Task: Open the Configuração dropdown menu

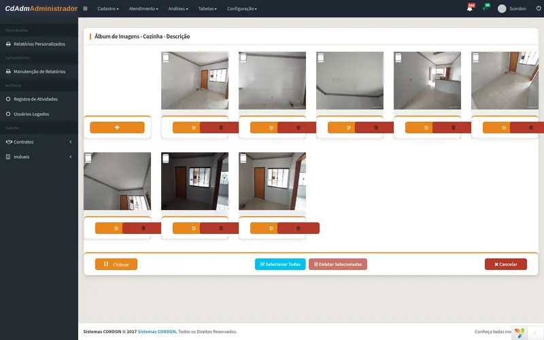Action: click(x=242, y=9)
